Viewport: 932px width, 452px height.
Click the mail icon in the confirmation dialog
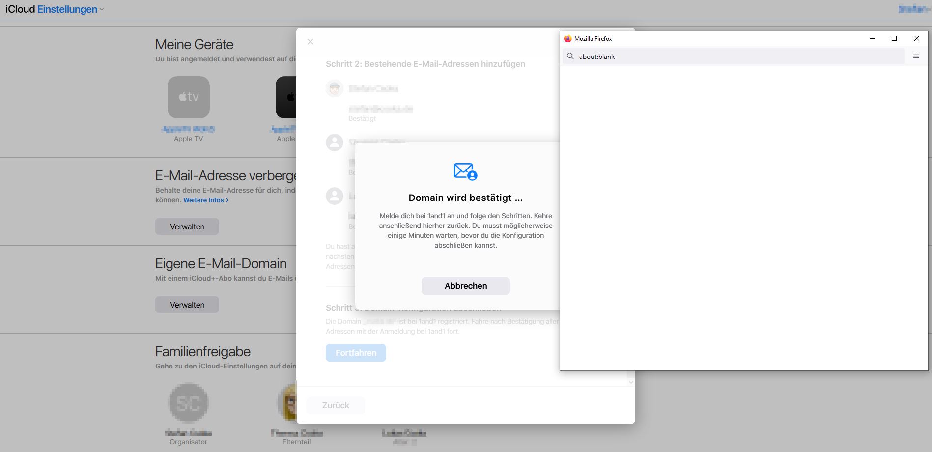click(465, 171)
